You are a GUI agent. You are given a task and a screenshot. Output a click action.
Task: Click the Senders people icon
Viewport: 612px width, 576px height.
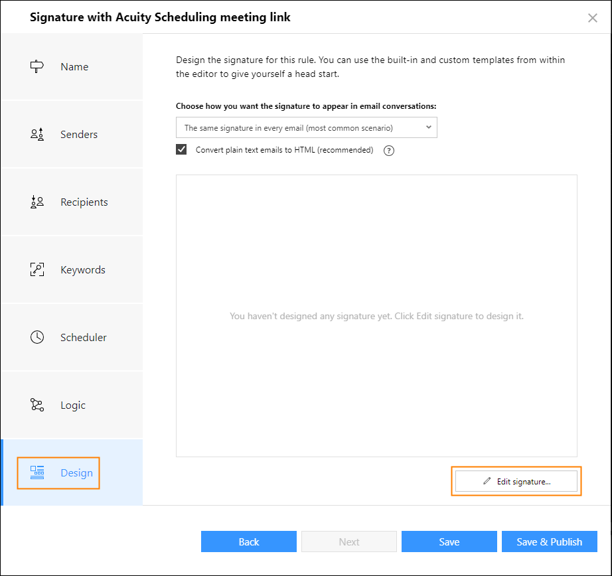(x=37, y=134)
